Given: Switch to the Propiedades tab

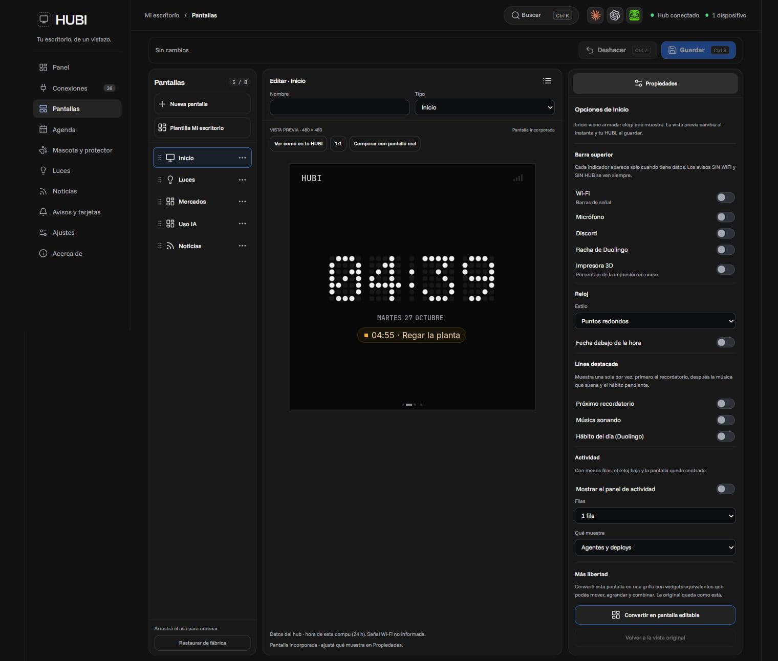Looking at the screenshot, I should click(x=655, y=83).
